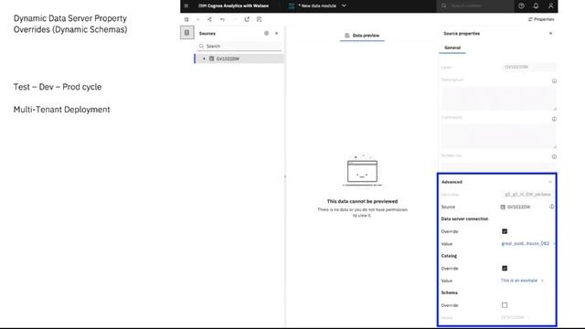Open the notifications bell

click(x=536, y=6)
